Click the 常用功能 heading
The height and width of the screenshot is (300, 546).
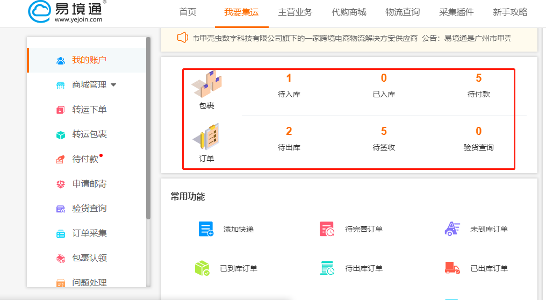[x=188, y=197]
